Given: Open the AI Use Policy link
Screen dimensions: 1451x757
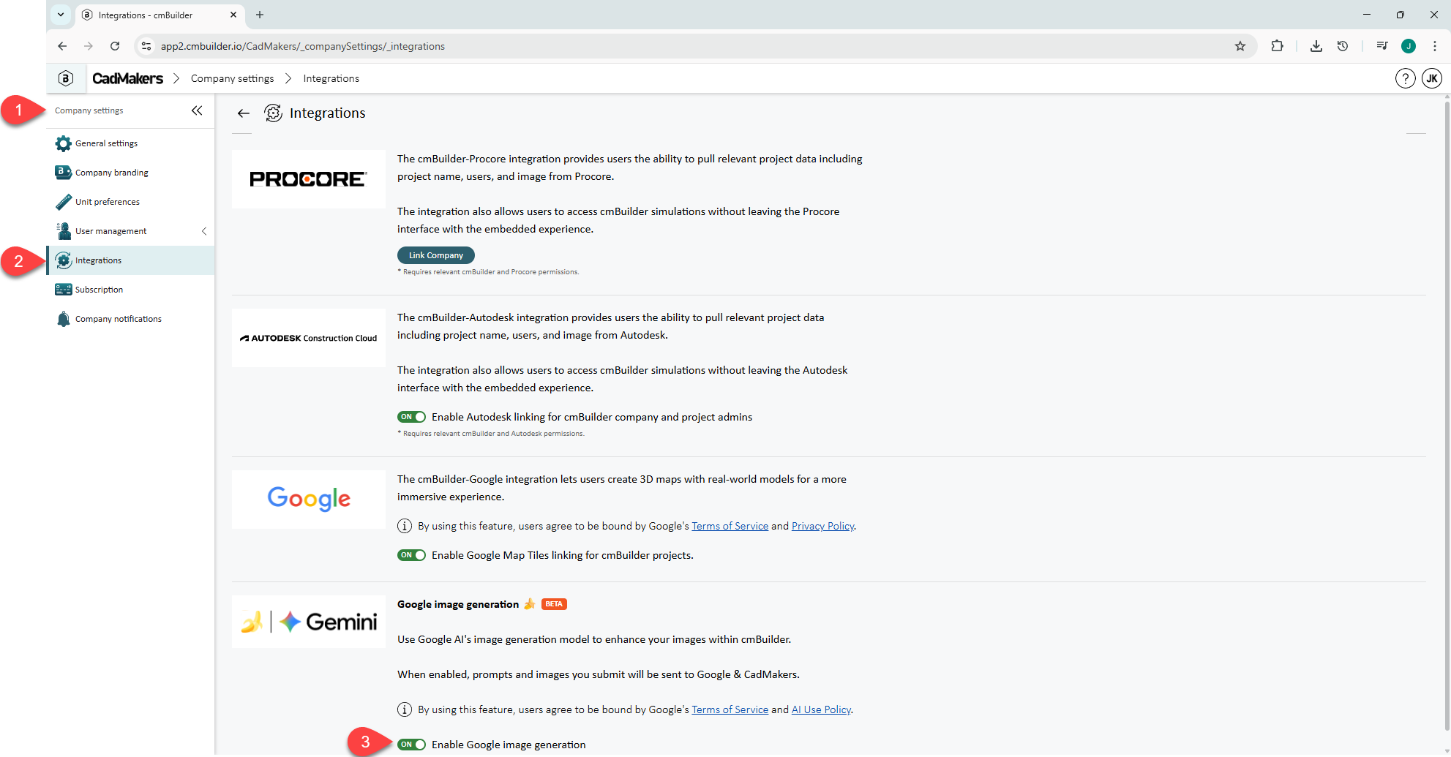Looking at the screenshot, I should click(821, 709).
